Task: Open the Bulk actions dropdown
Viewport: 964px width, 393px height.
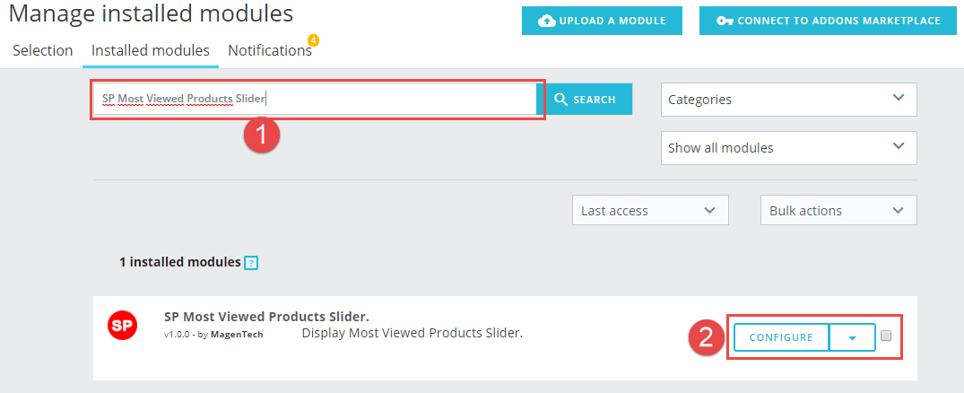Action: click(x=838, y=210)
